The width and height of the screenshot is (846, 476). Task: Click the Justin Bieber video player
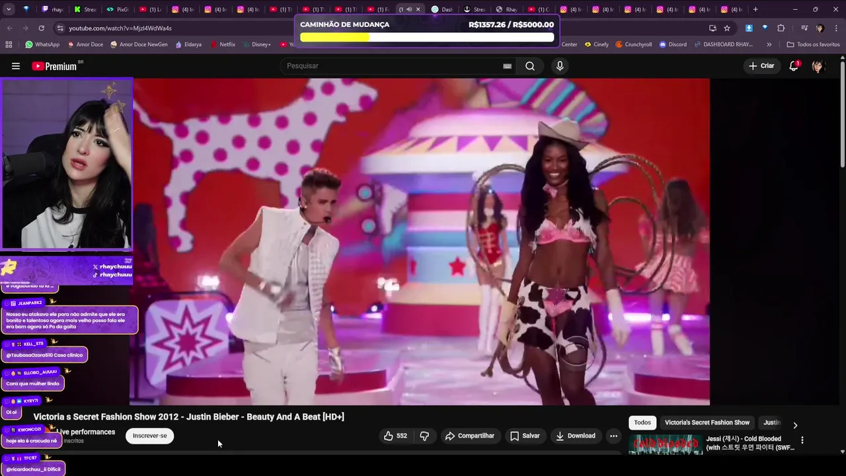[420, 242]
